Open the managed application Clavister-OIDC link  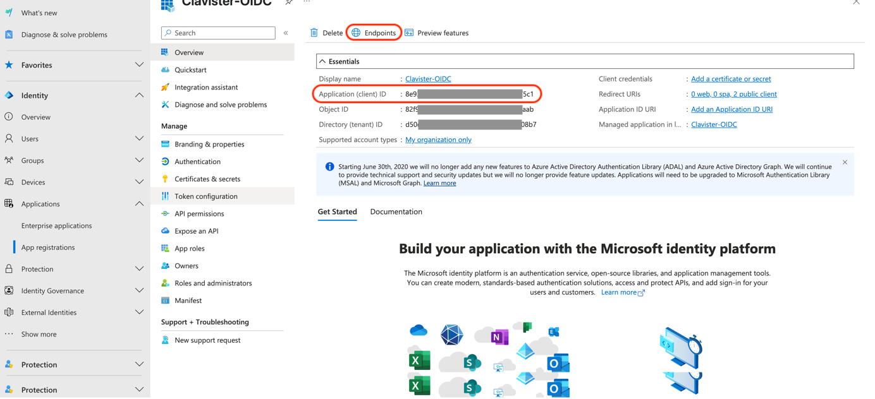(714, 124)
